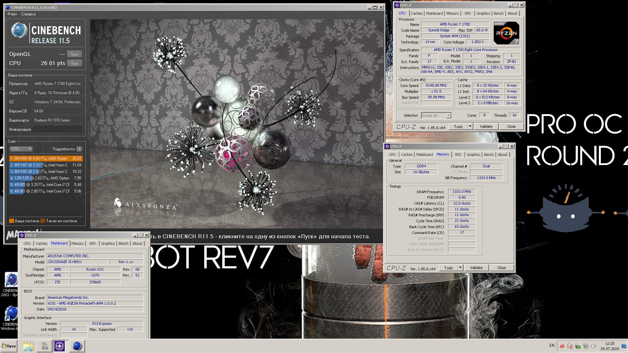
Task: Click CPU-Z icon in Memory window title bar
Action: point(387,146)
